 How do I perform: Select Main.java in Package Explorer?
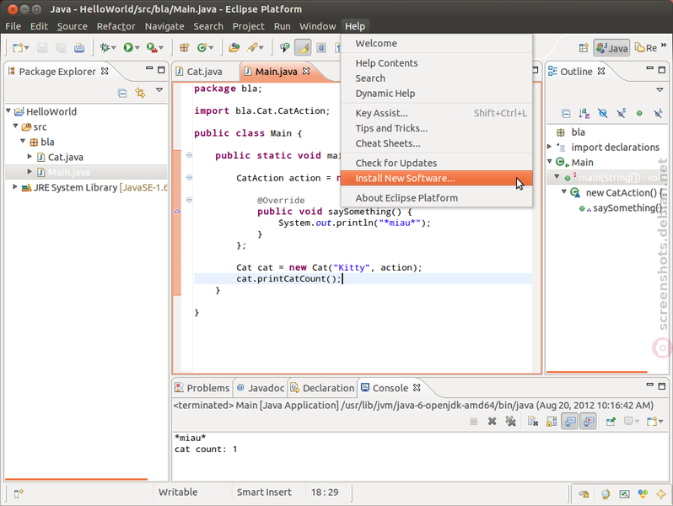pyautogui.click(x=68, y=173)
